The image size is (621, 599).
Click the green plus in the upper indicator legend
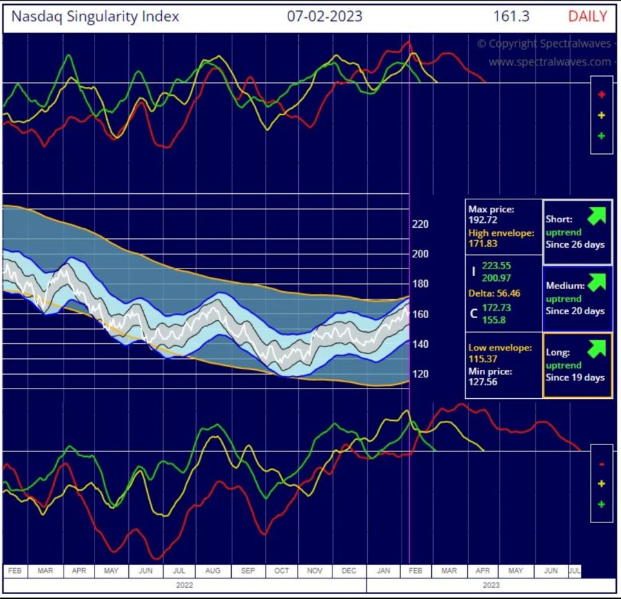(x=601, y=136)
